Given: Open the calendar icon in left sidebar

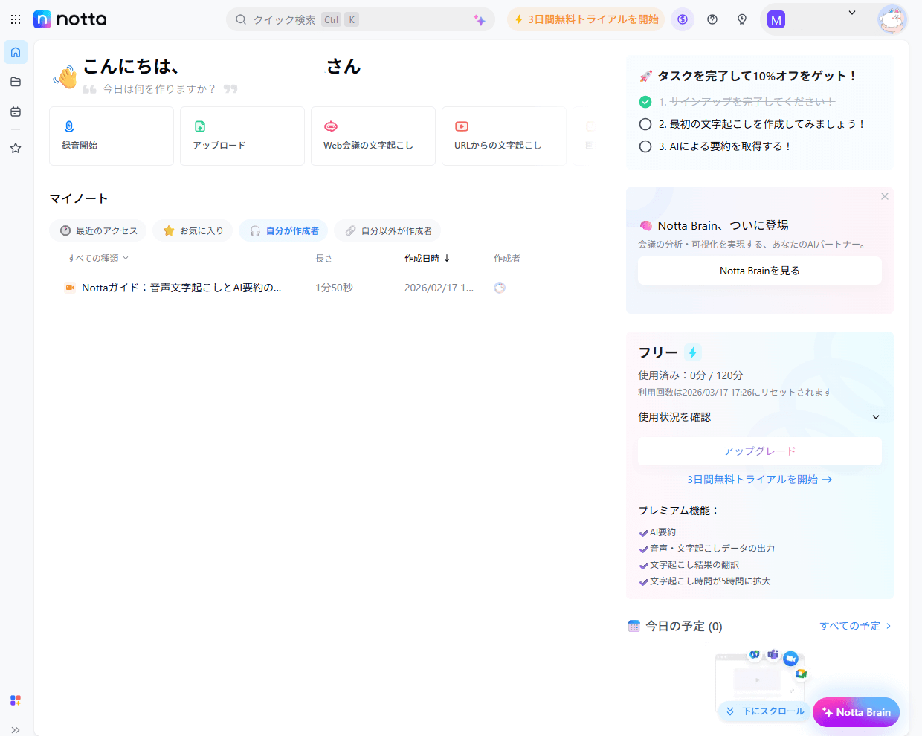Looking at the screenshot, I should click(x=16, y=112).
